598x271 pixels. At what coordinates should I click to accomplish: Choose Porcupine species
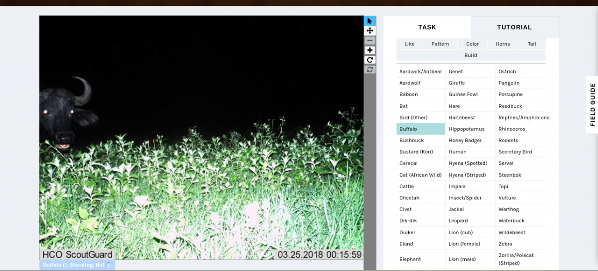520,94
